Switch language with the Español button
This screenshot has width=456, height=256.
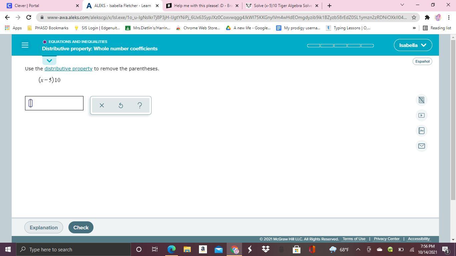coord(422,61)
